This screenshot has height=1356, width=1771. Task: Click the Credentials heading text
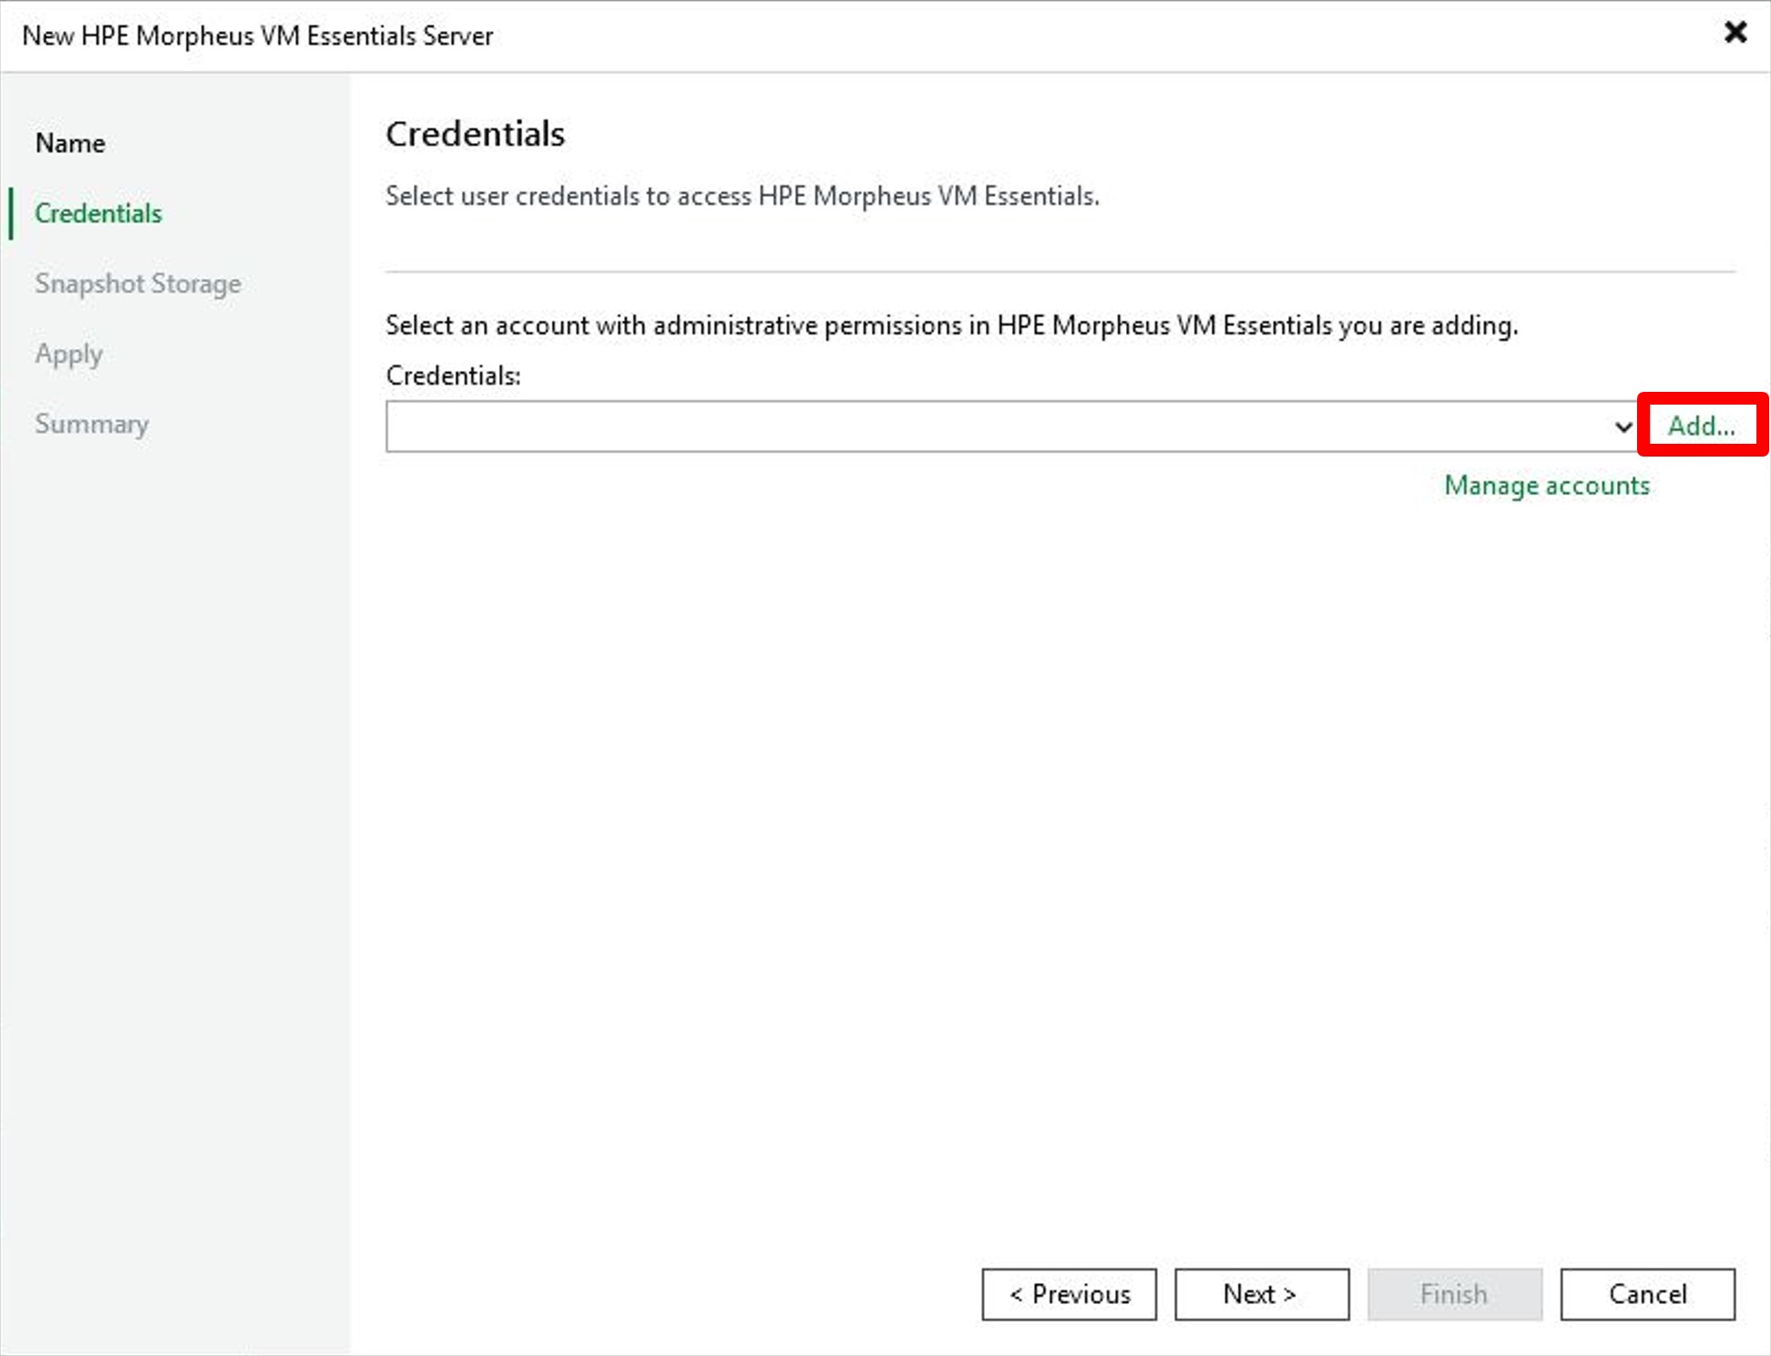(x=476, y=134)
